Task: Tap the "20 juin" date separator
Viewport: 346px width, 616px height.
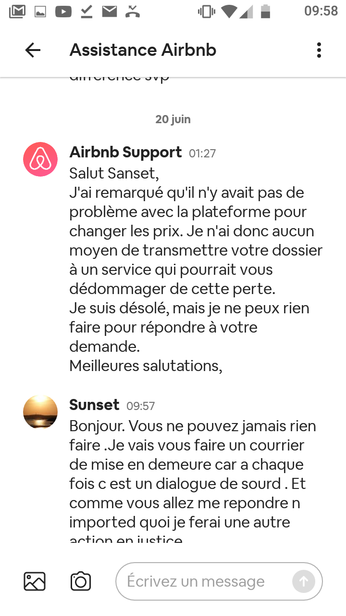Action: pos(173,119)
